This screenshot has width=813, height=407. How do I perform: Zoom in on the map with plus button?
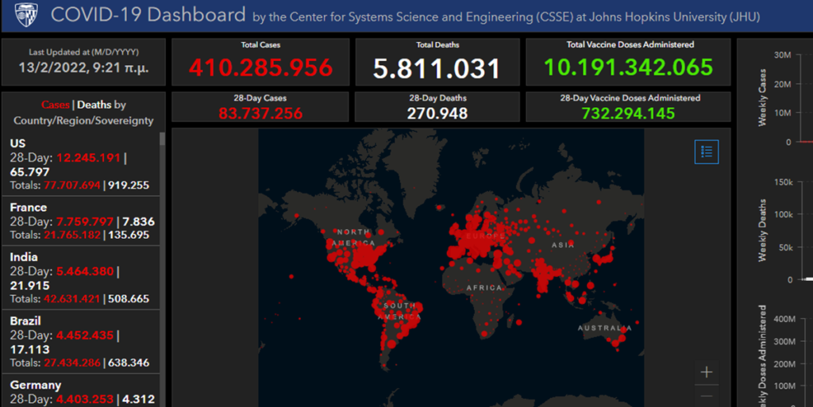pos(706,372)
